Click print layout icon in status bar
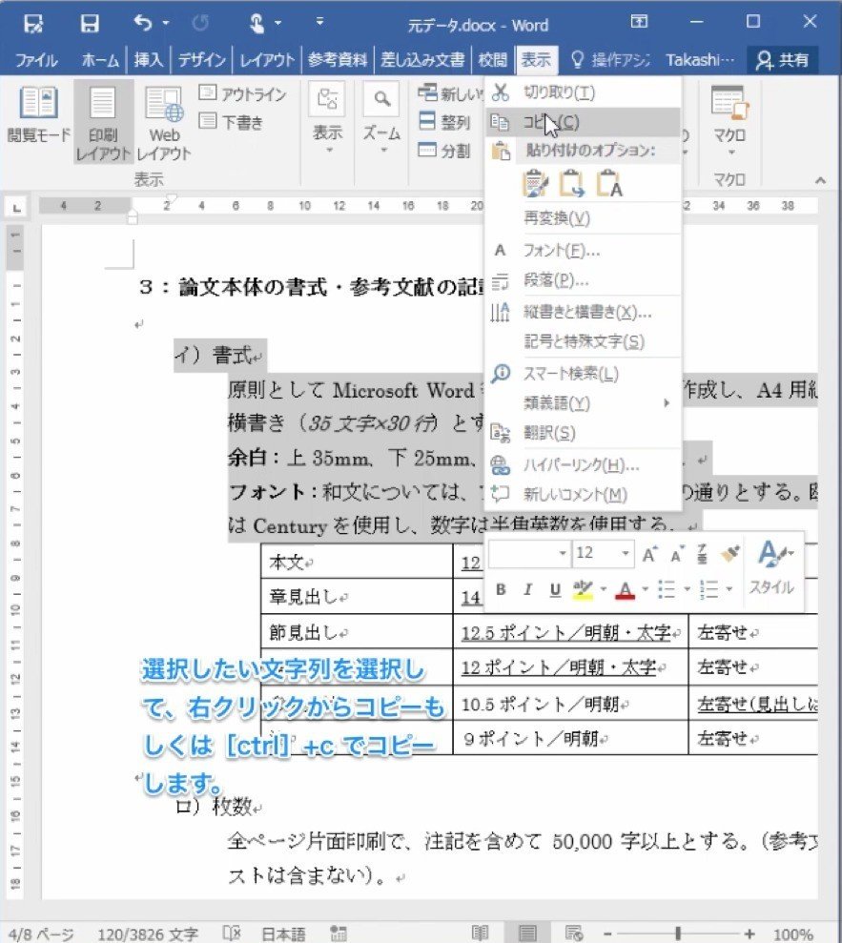The width and height of the screenshot is (842, 943). 527,933
